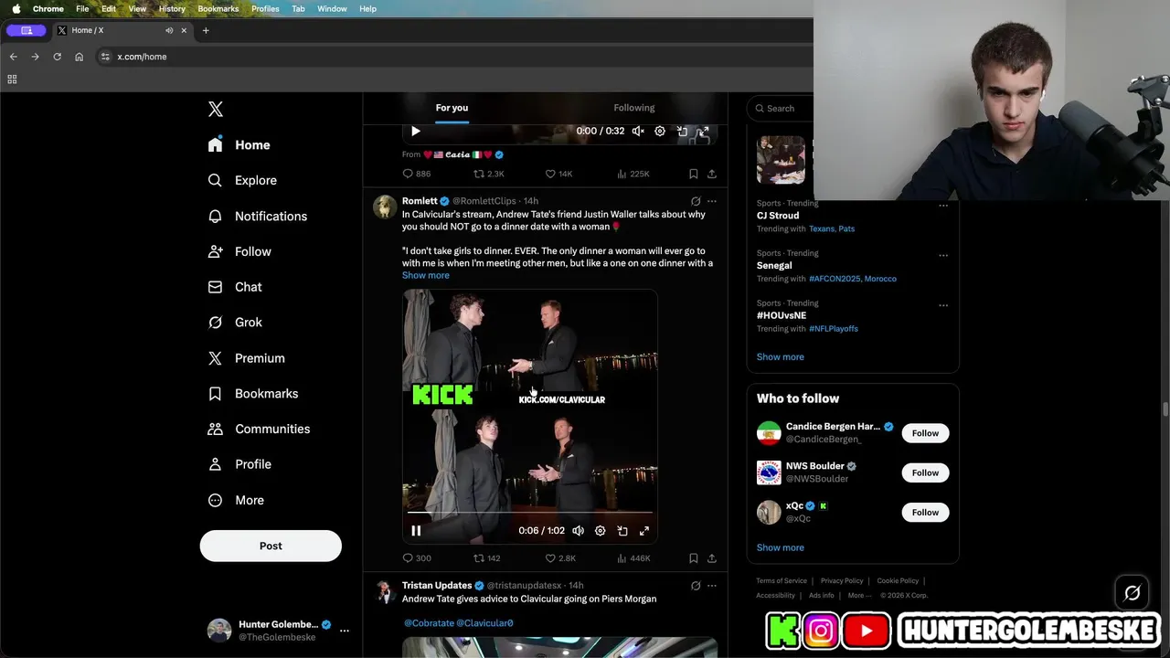1170x658 pixels.
Task: Open Home in the sidebar
Action: [239, 144]
